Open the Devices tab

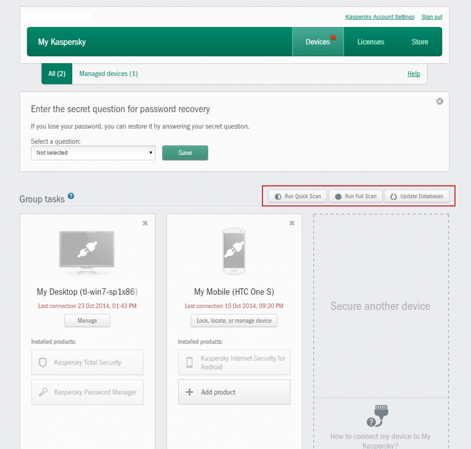pyautogui.click(x=318, y=42)
